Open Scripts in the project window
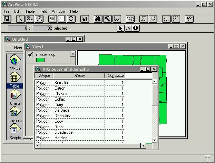Screen dimensions: 215x163 click(x=15, y=132)
